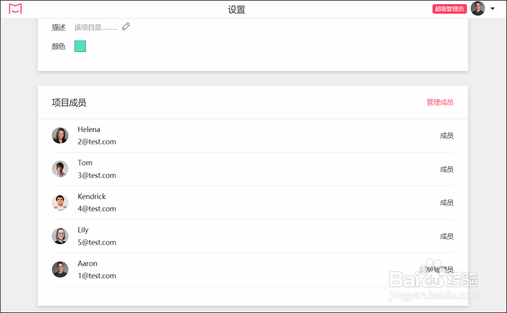
Task: Click the pink app logo icon
Action: coord(15,9)
